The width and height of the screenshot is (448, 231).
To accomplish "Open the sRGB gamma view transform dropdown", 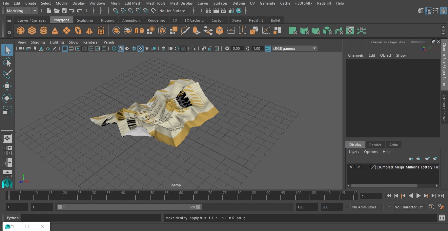I will pyautogui.click(x=295, y=48).
